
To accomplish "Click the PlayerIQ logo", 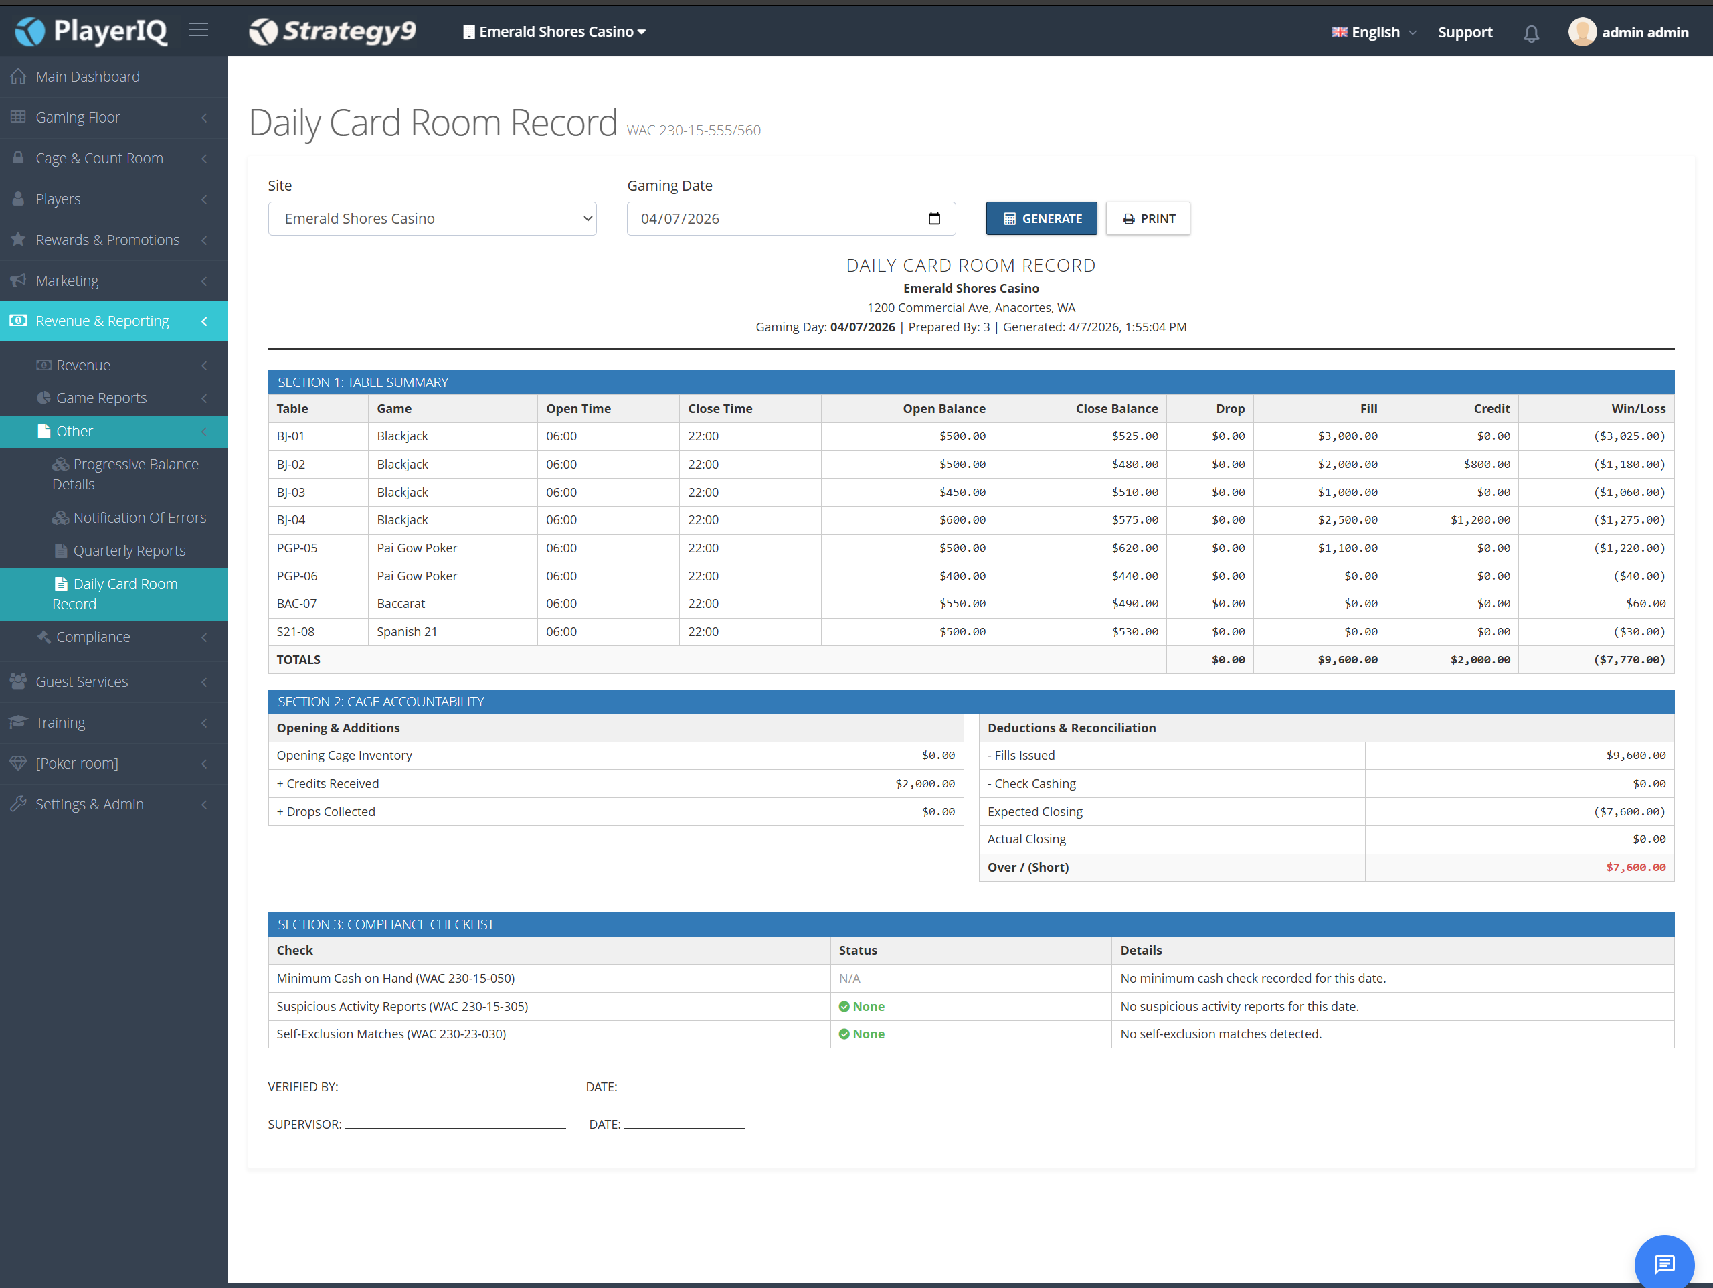I will (x=92, y=31).
